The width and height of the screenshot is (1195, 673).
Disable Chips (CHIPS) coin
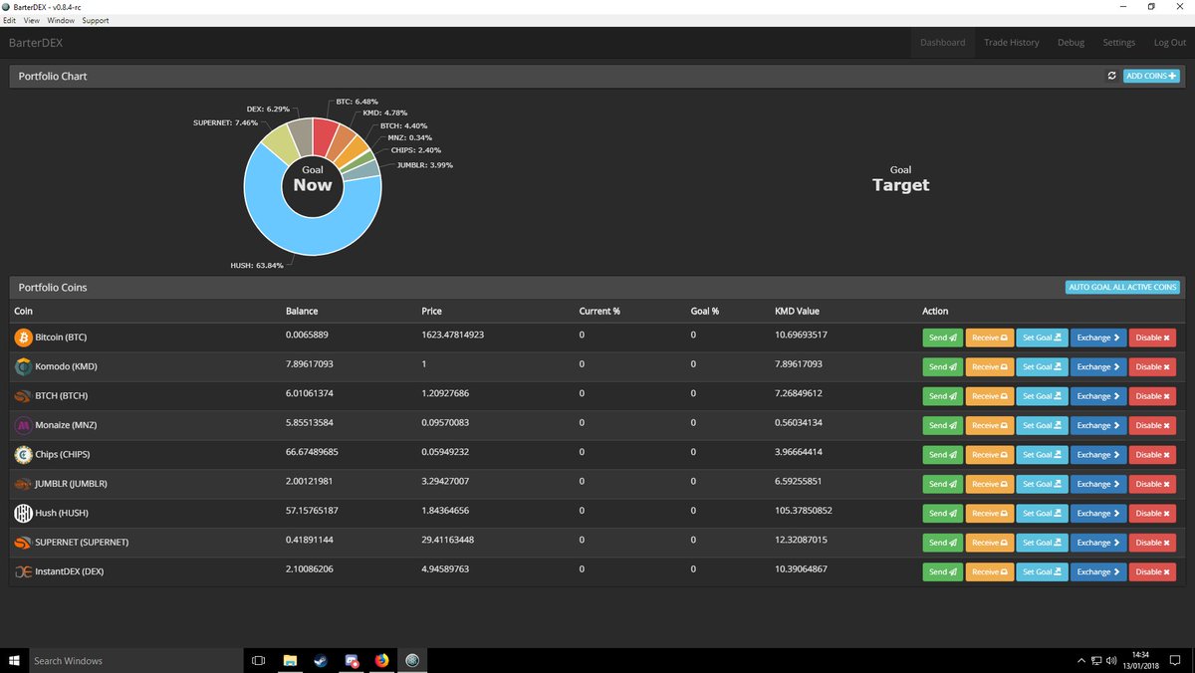tap(1152, 455)
